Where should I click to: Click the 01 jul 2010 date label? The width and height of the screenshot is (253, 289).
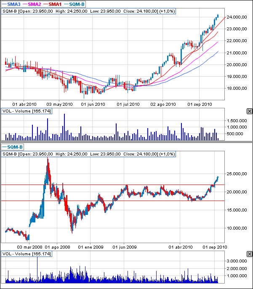[128, 104]
